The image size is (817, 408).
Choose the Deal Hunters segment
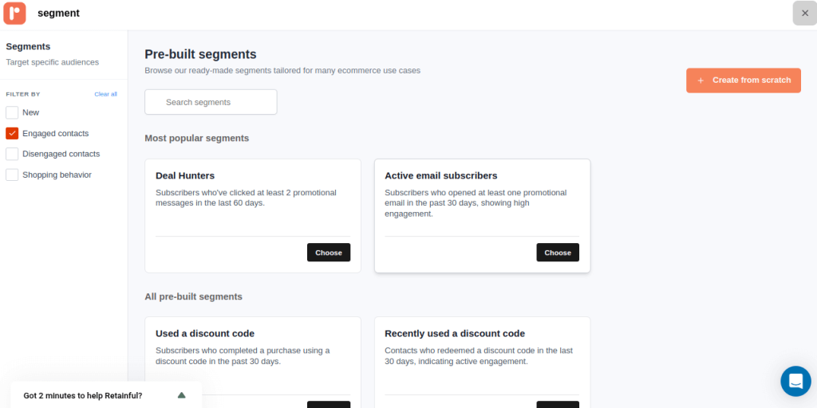[329, 253]
